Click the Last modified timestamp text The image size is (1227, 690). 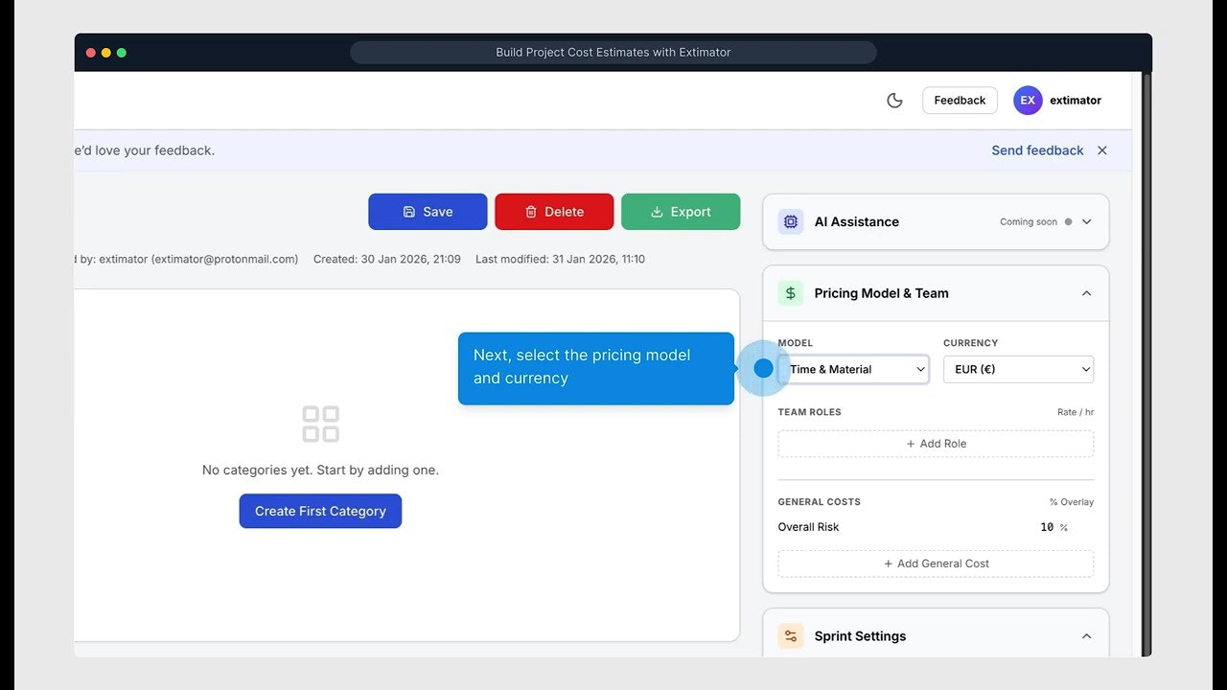tap(560, 259)
